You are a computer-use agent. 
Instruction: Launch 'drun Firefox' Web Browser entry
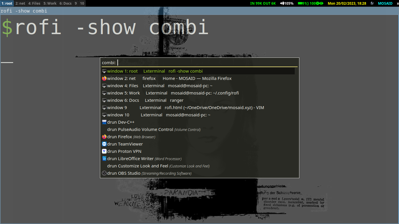point(198,137)
